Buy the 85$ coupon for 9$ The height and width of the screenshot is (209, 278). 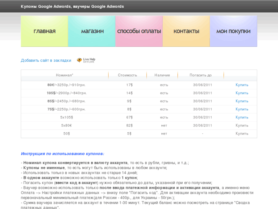(242, 101)
